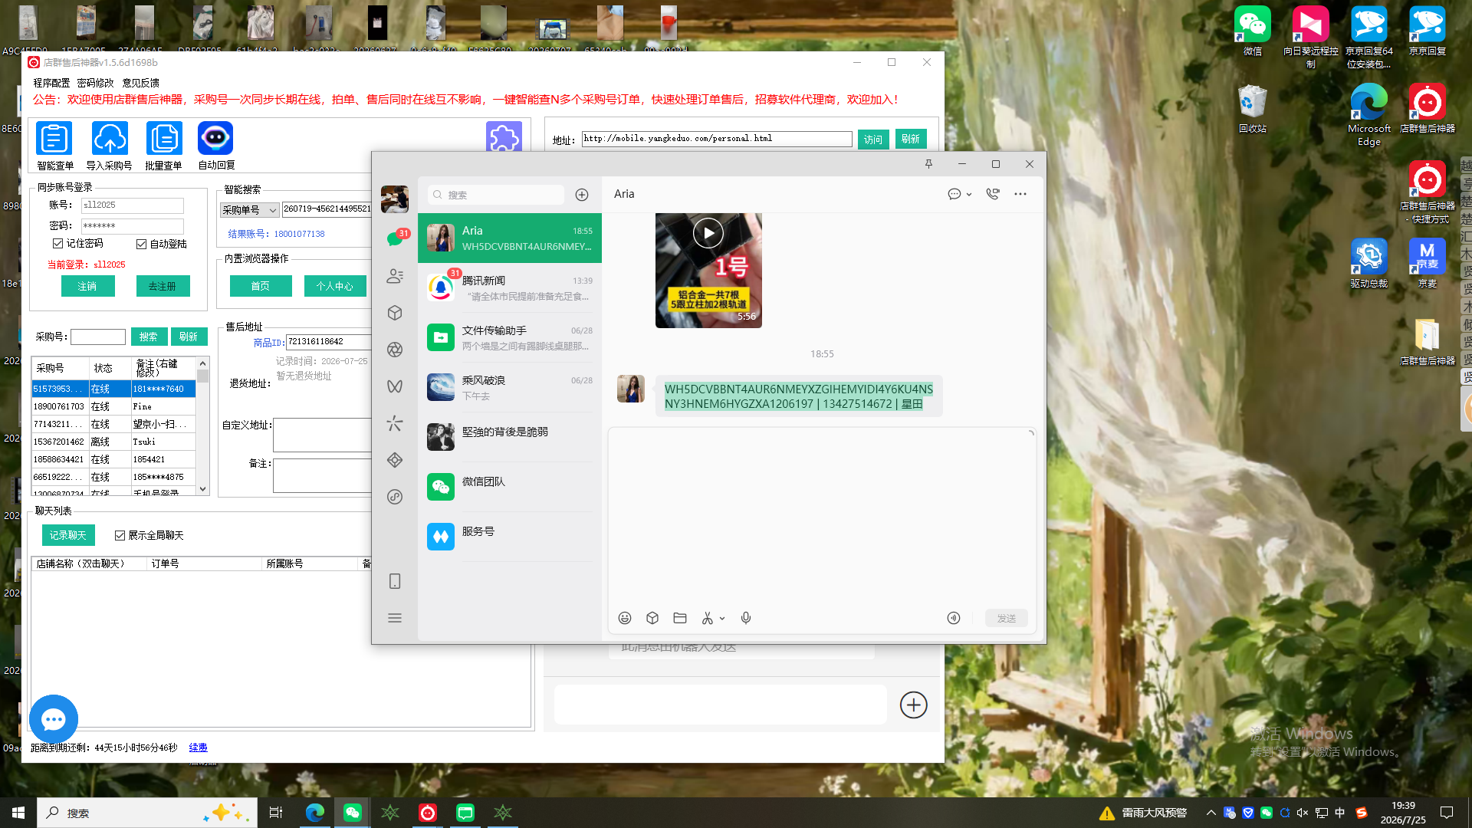Start voice call with Aria
Image resolution: width=1472 pixels, height=828 pixels.
pos(993,194)
